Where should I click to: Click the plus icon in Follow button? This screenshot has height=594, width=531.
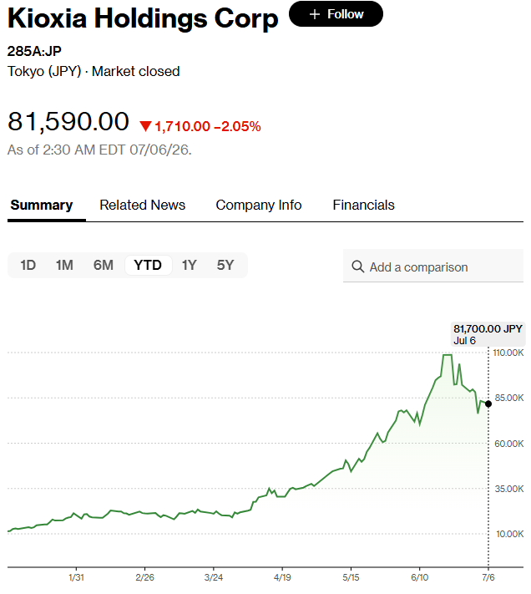coord(315,14)
